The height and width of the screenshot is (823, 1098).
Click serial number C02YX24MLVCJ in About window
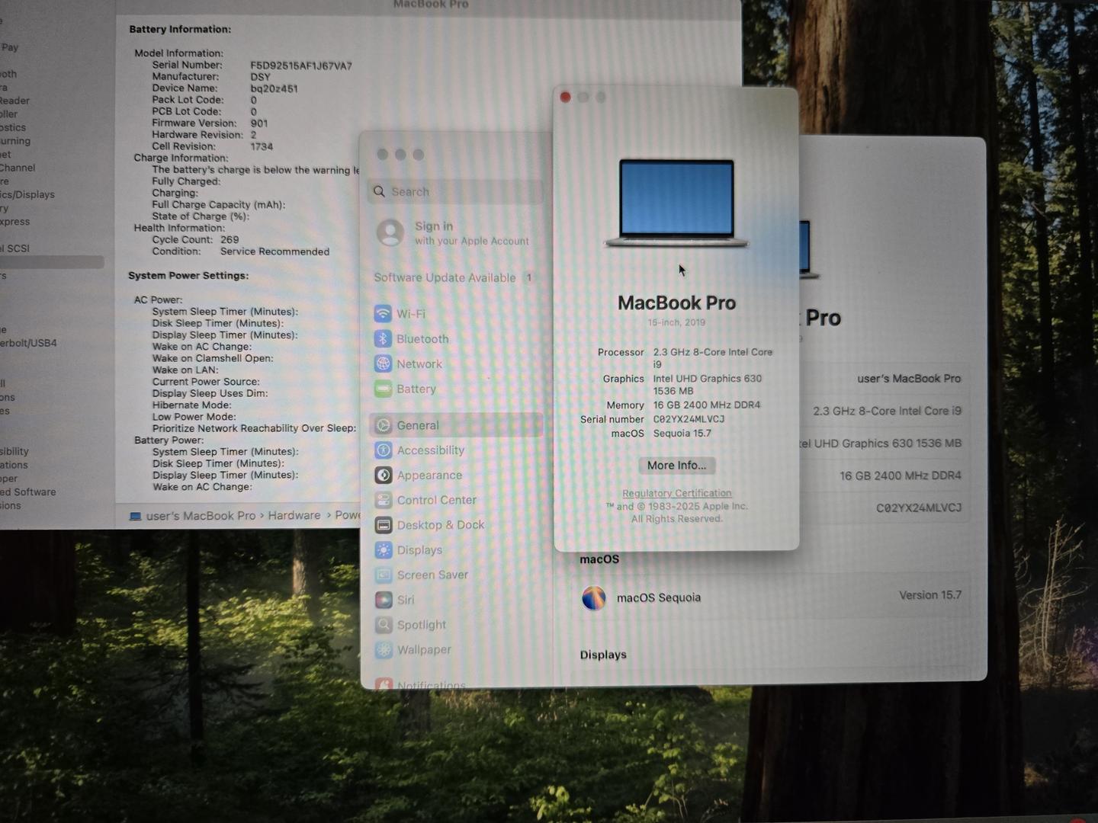point(689,419)
